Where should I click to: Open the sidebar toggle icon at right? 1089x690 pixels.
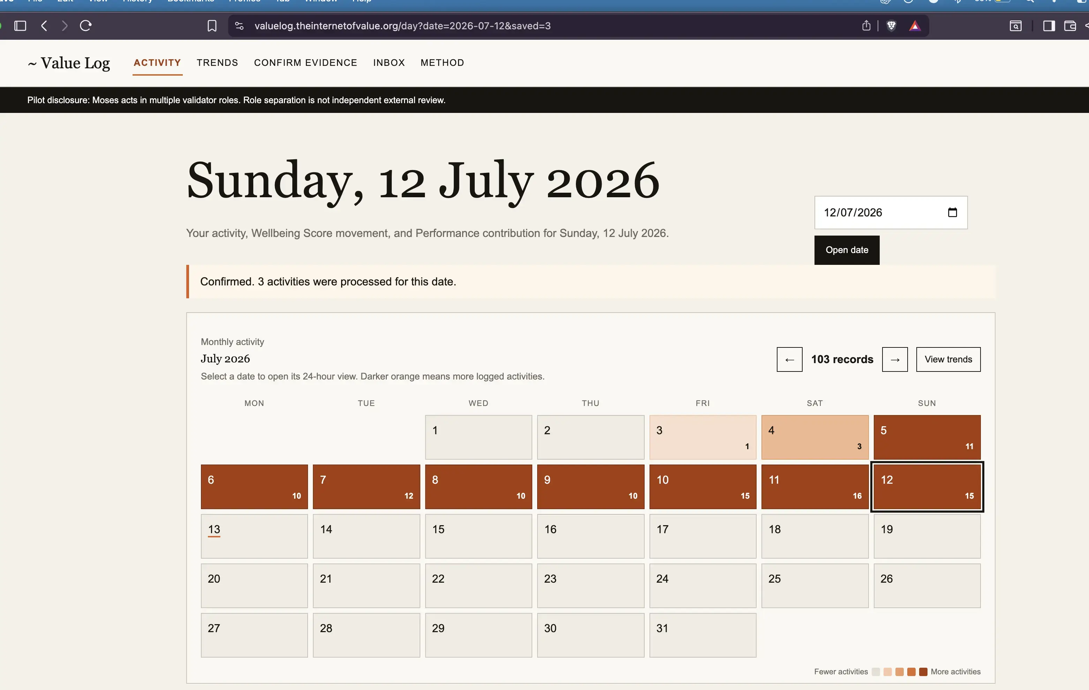[1049, 26]
